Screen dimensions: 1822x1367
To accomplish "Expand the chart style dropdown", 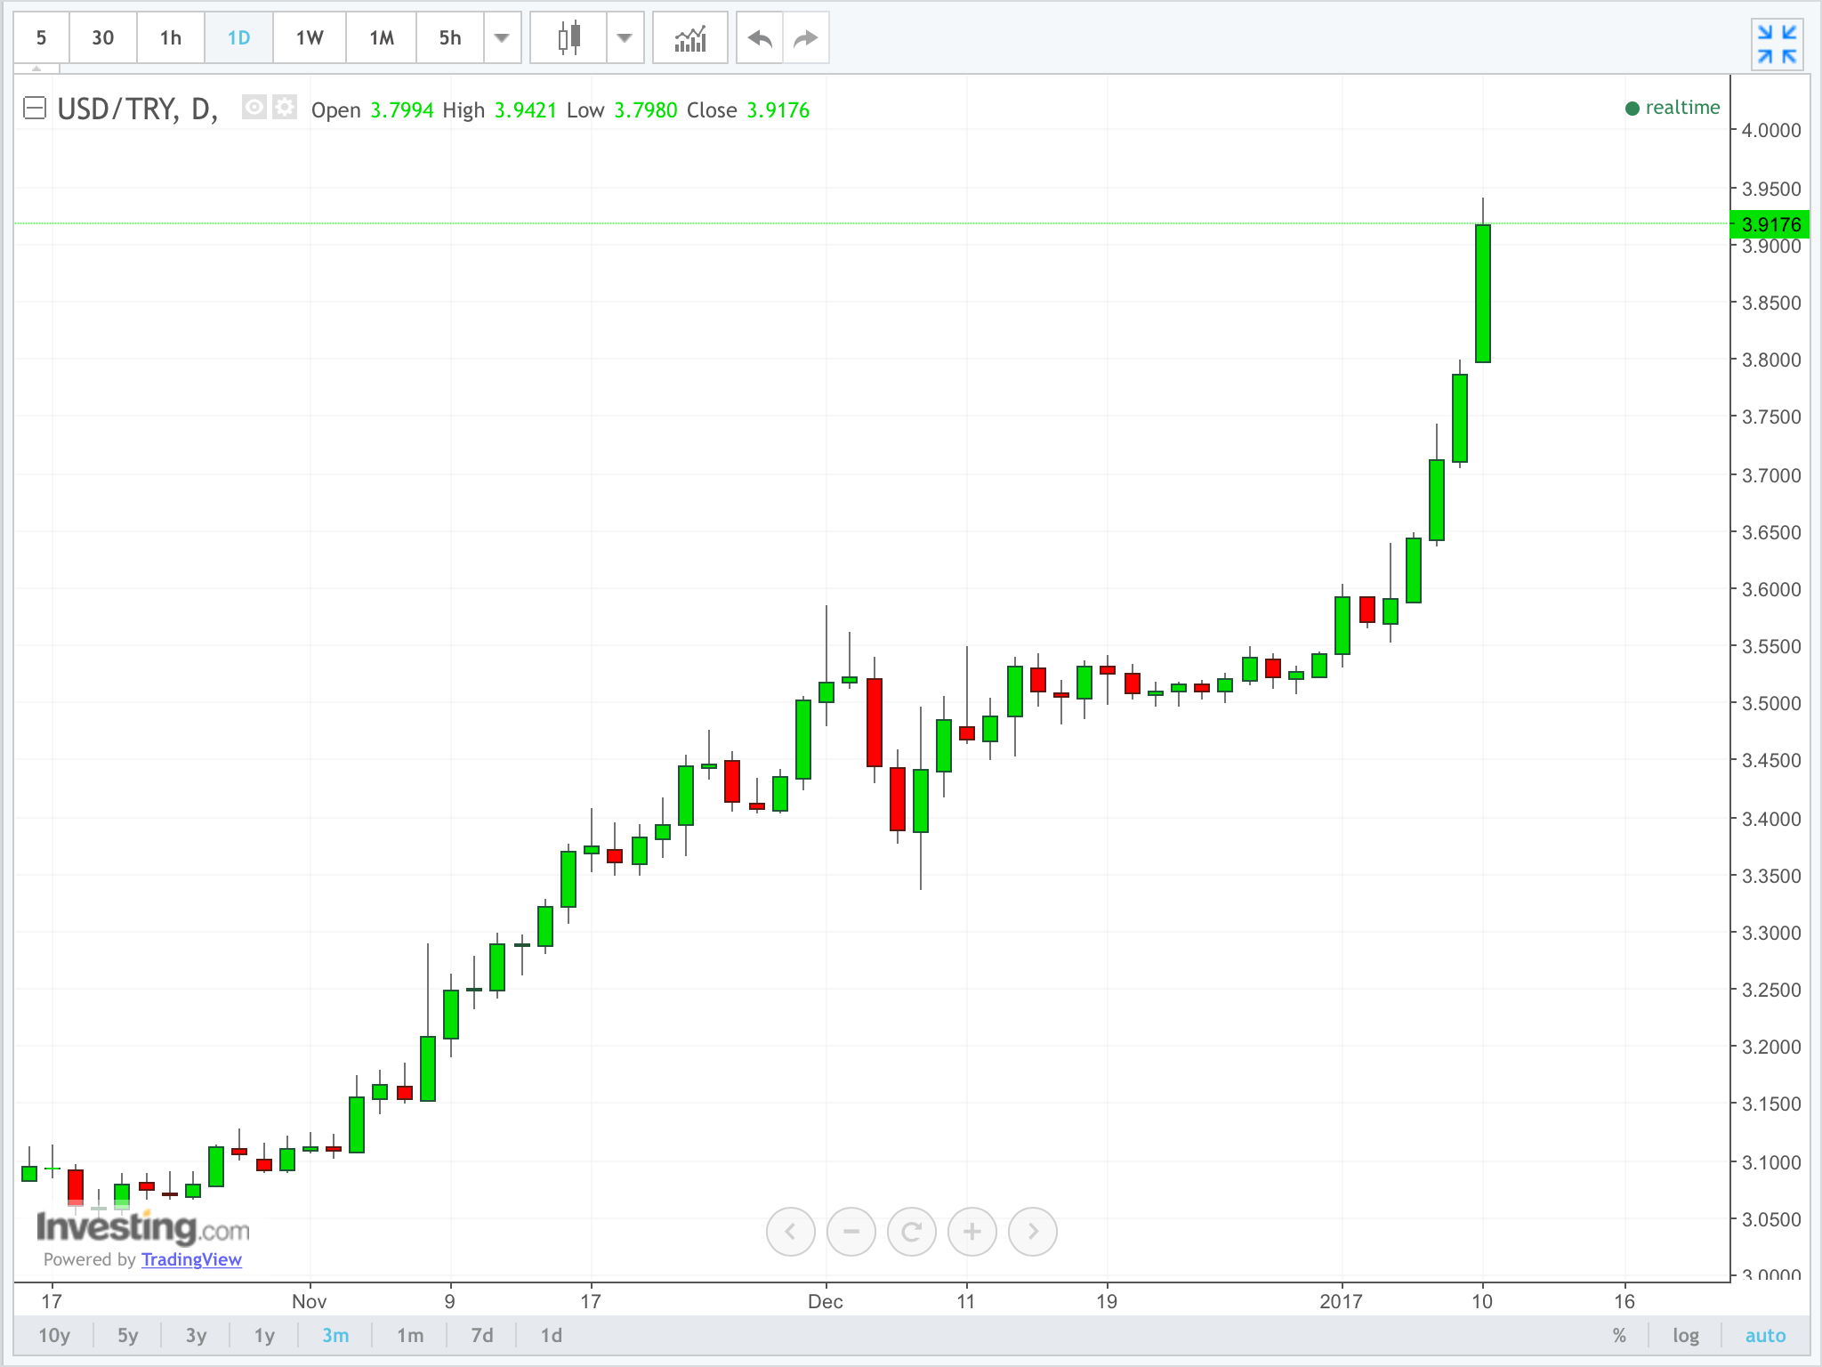I will click(x=625, y=37).
